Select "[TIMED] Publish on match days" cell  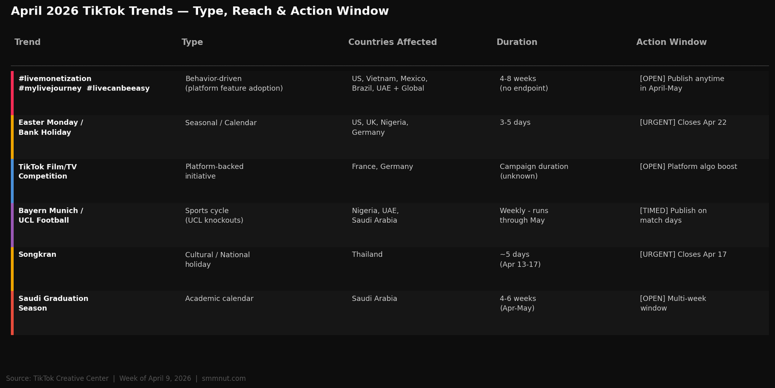tap(673, 215)
